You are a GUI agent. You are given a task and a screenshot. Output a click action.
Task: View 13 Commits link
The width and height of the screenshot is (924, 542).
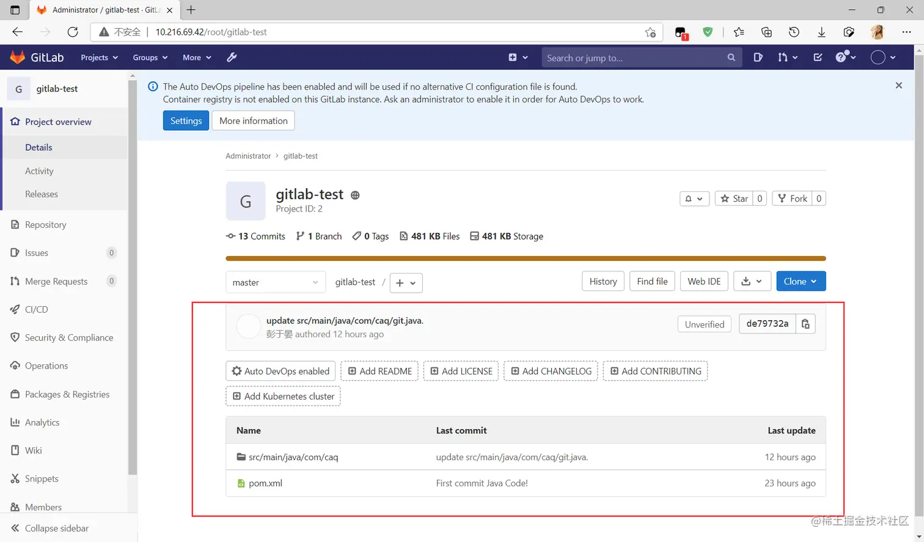[255, 236]
